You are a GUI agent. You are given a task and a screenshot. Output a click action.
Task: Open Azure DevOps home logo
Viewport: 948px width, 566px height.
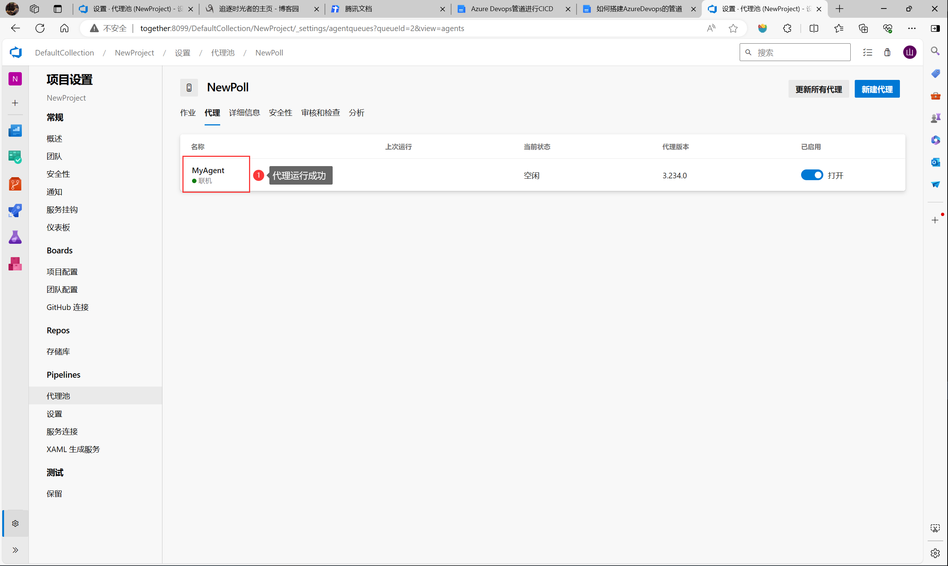tap(16, 53)
